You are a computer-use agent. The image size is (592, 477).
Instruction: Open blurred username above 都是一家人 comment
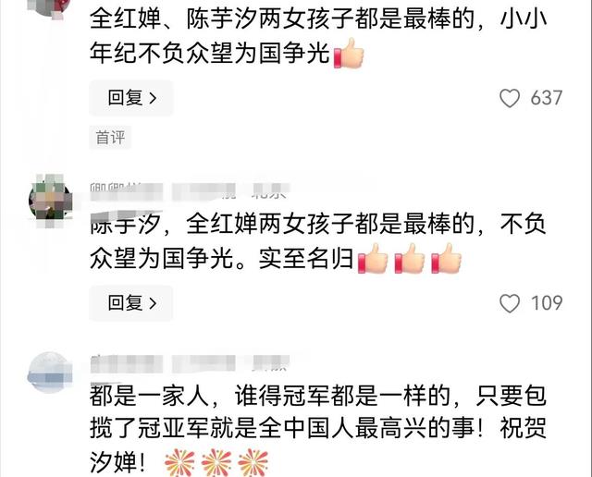tap(126, 364)
